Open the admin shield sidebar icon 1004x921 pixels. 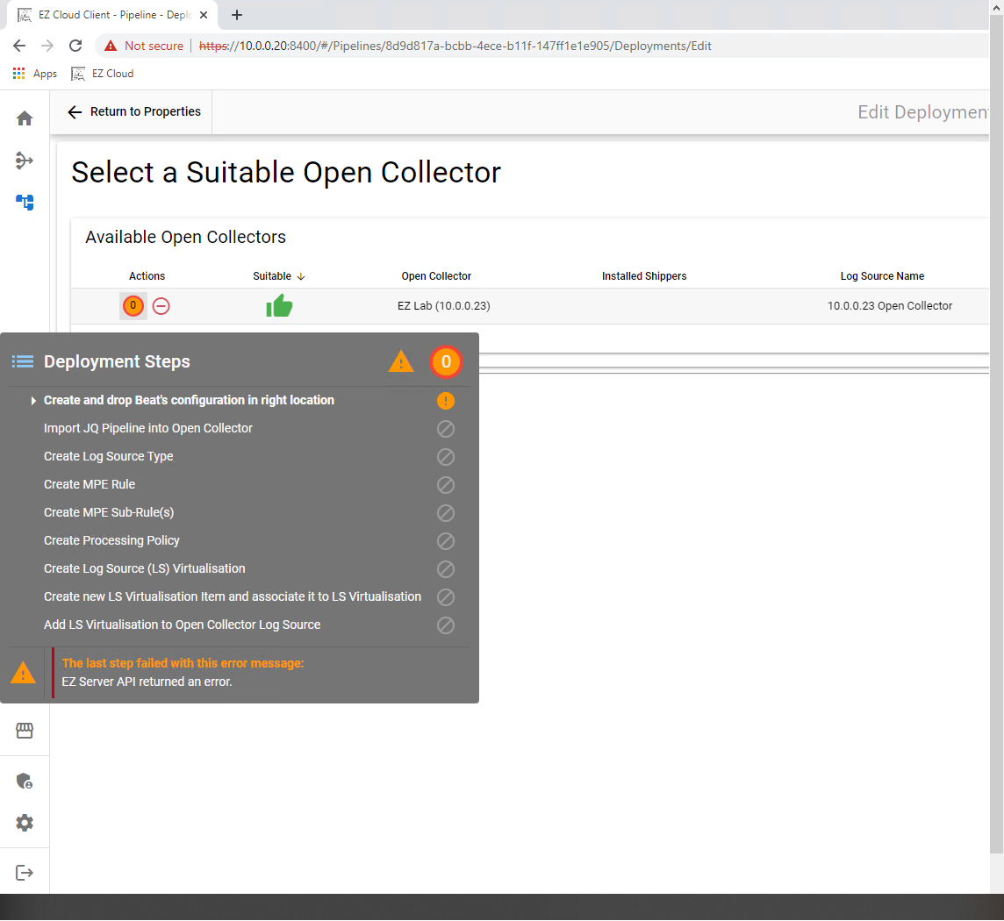25,781
